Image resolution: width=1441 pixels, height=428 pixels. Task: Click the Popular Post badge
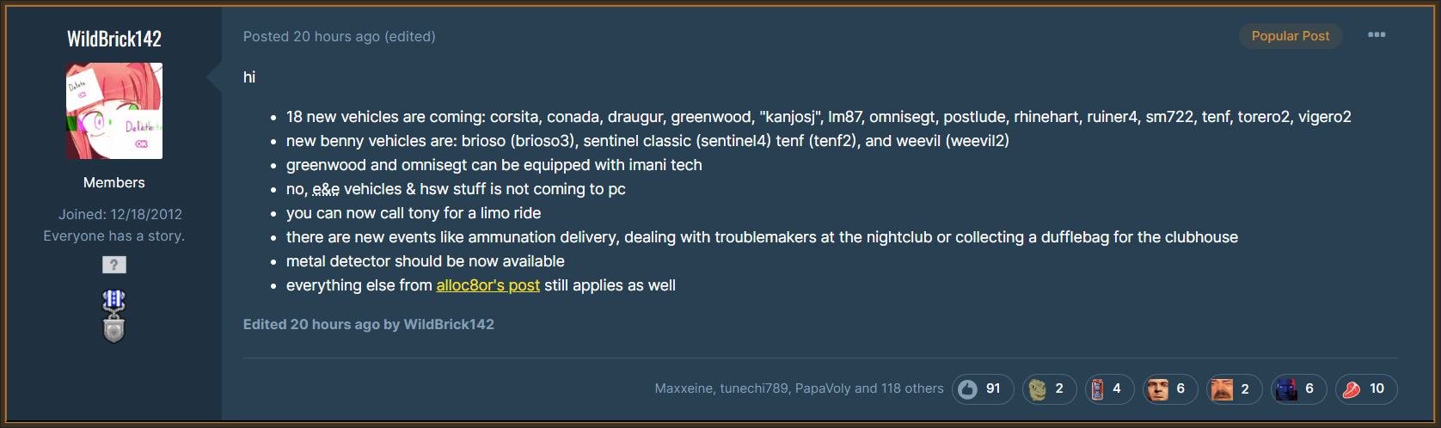click(1290, 36)
